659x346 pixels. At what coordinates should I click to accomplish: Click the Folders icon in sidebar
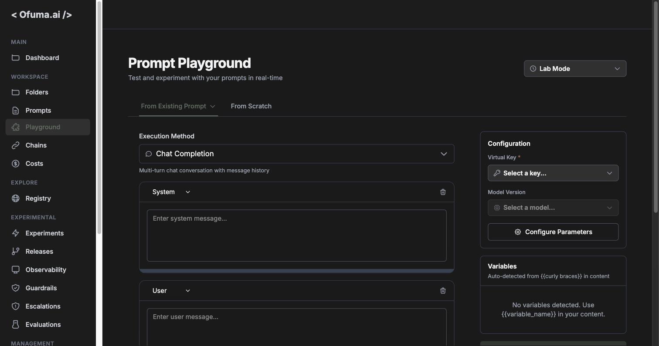click(x=16, y=92)
